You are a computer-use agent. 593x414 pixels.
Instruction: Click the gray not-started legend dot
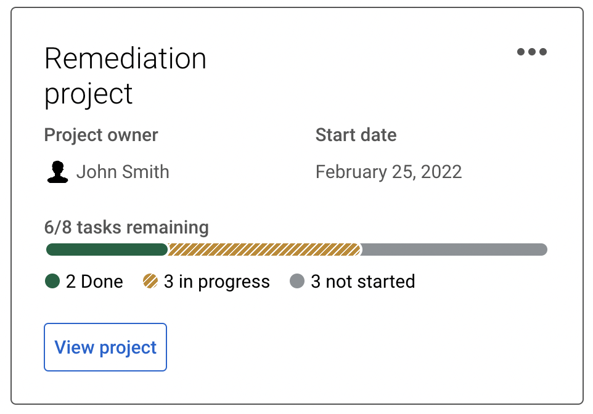(297, 282)
